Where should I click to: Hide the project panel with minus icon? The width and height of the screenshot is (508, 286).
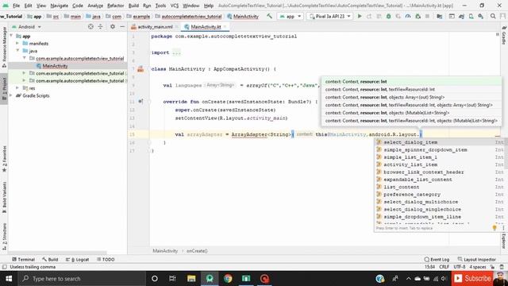[x=122, y=26]
